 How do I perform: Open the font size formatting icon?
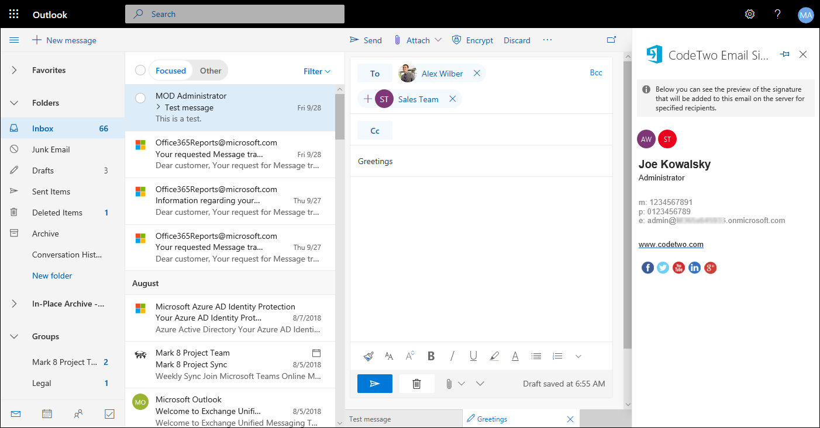coord(389,356)
